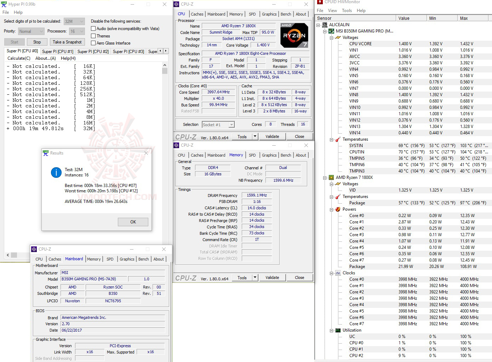Click the Tools button in CPU-Z CPU window
Viewport: 492px width, 362px height.
242,136
